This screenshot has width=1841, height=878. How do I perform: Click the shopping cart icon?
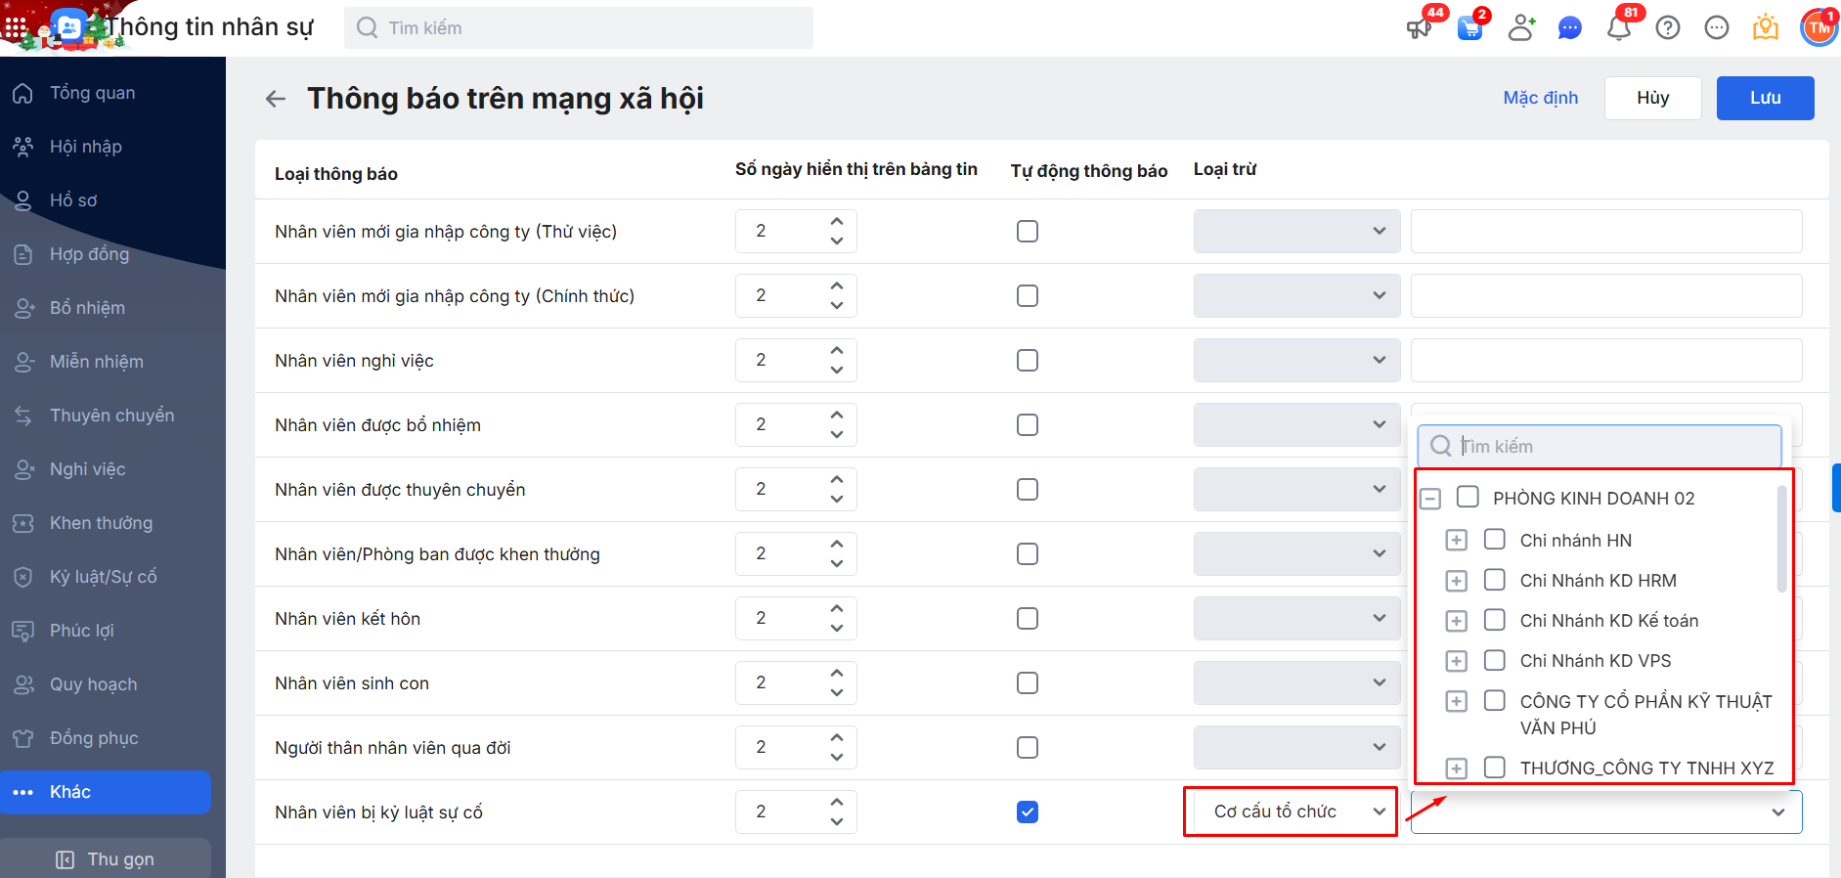(1469, 28)
